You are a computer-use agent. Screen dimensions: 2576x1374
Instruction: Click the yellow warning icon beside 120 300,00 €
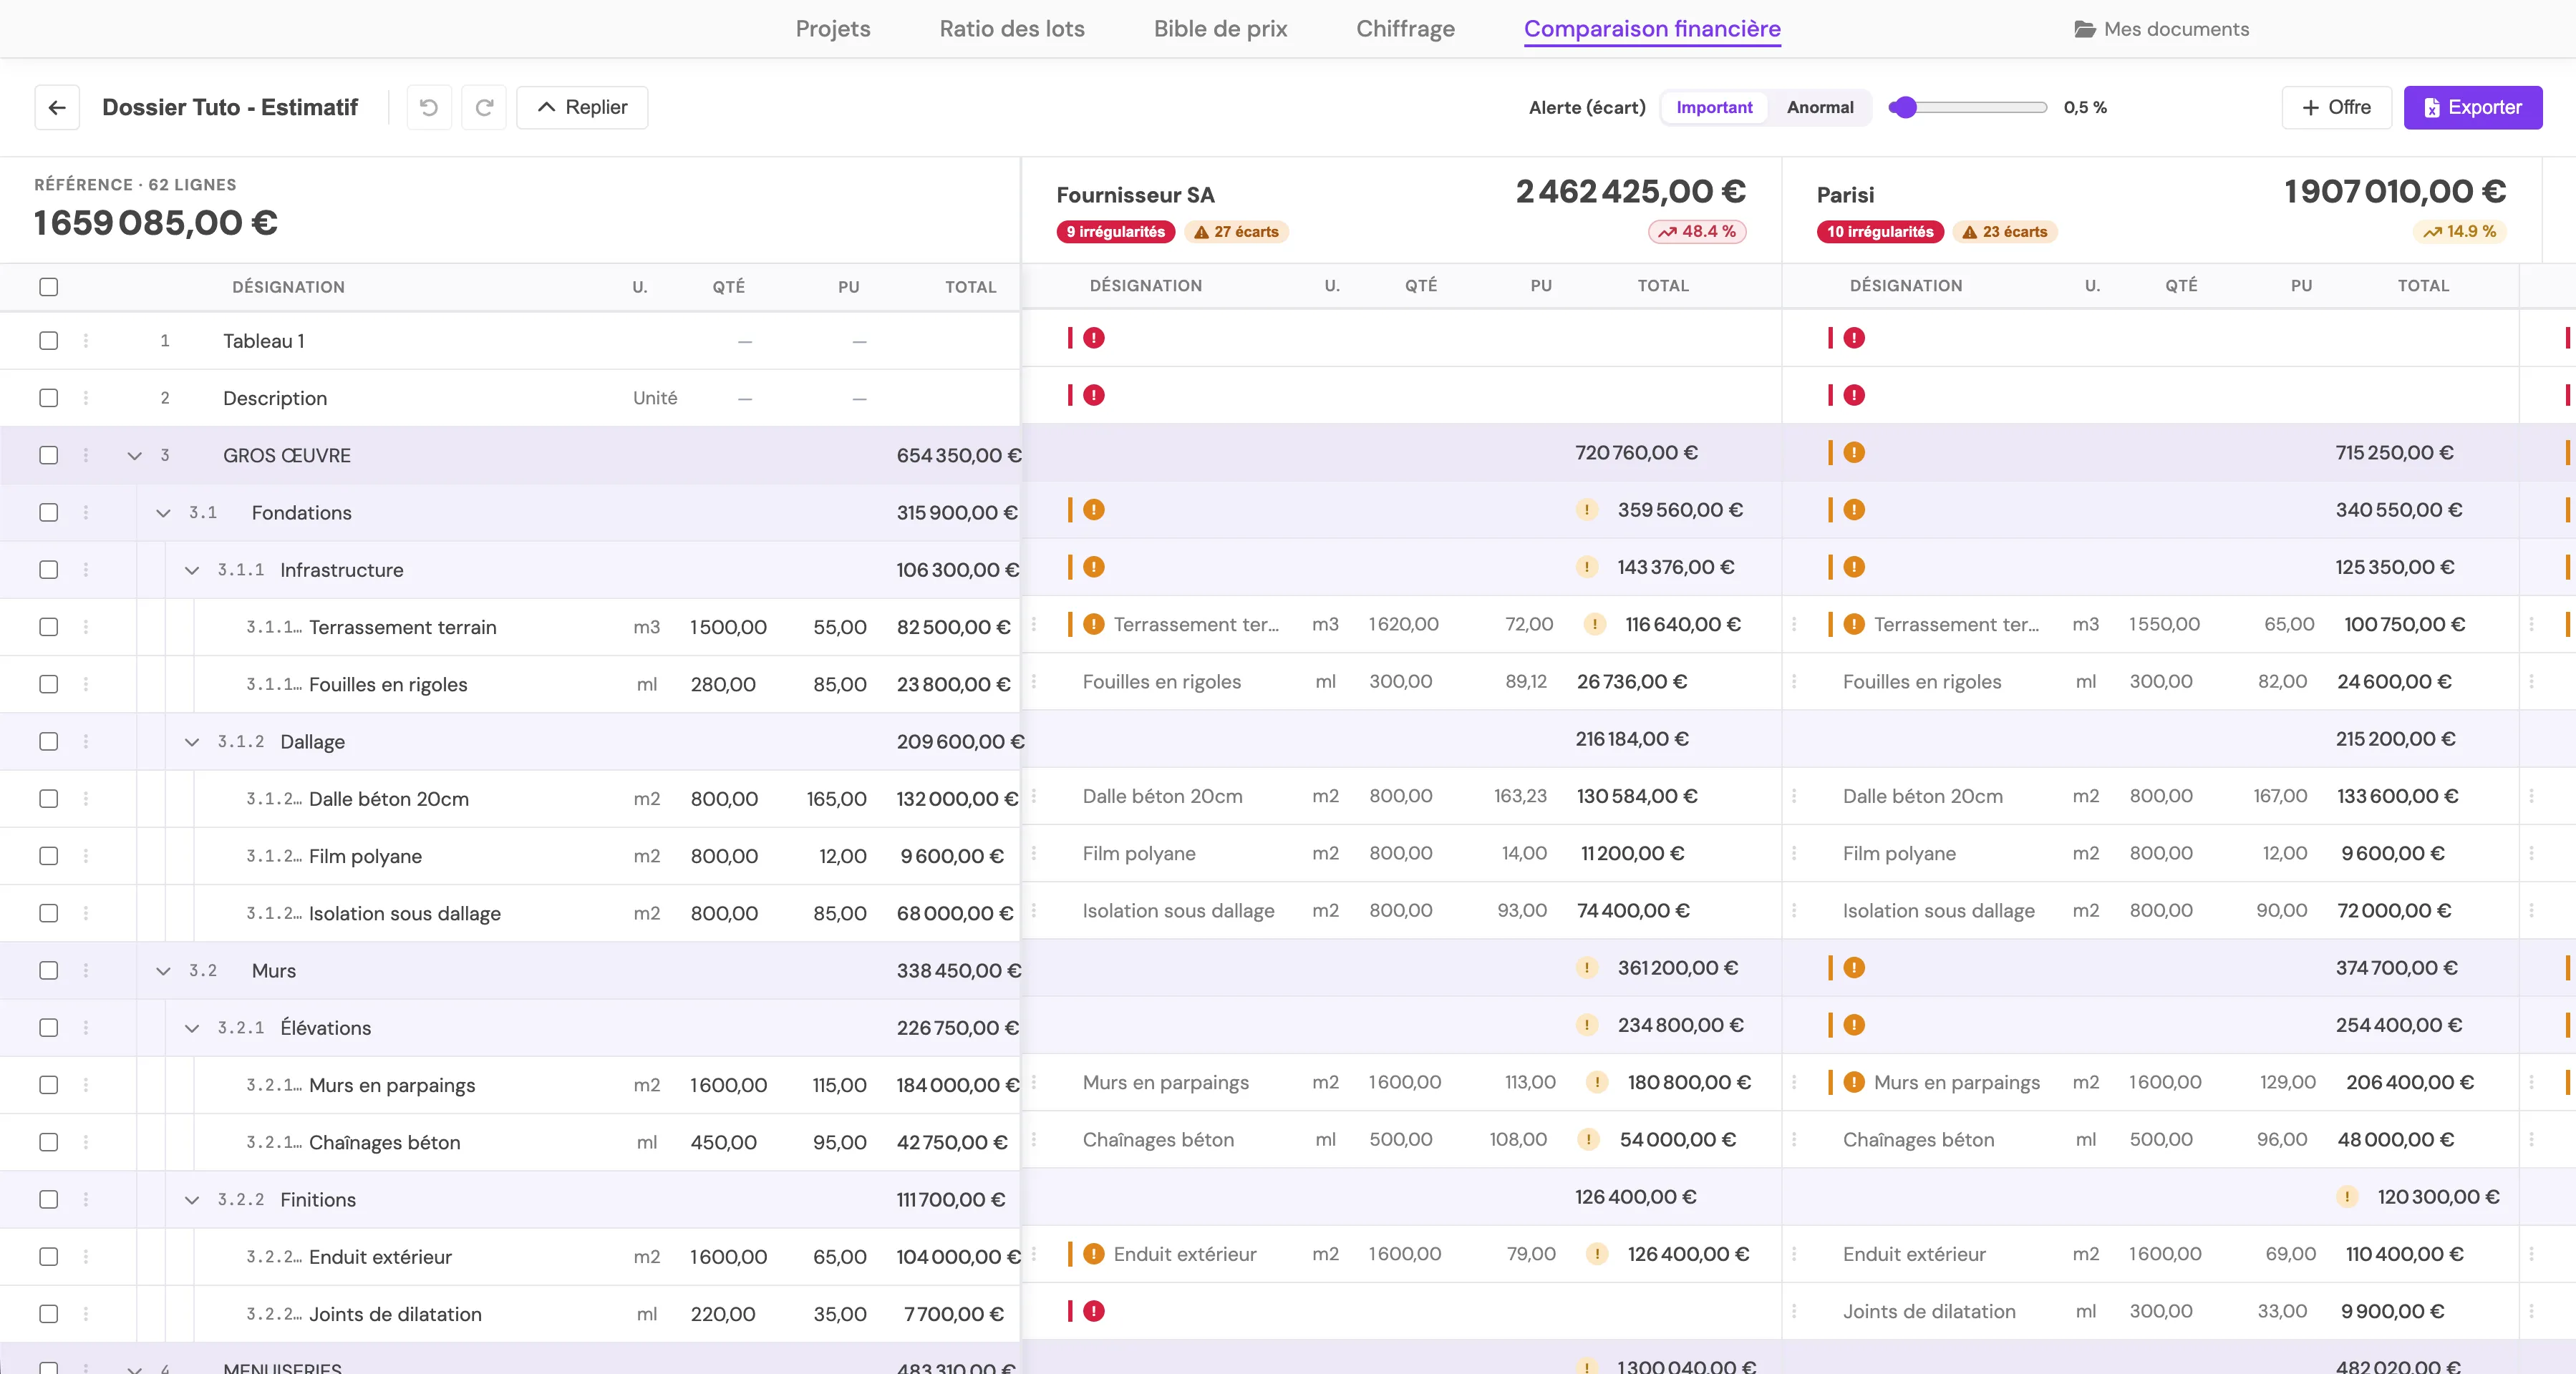pyautogui.click(x=2347, y=1197)
